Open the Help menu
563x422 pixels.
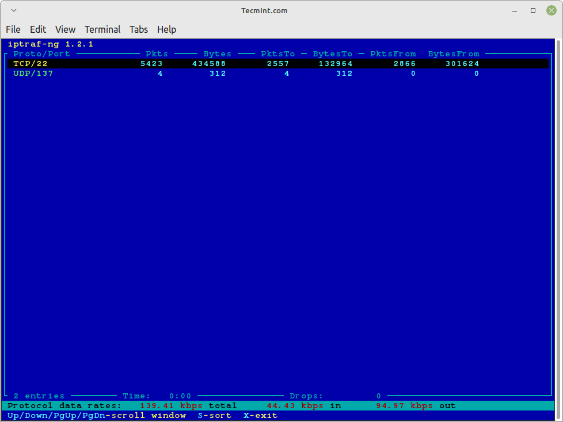166,29
